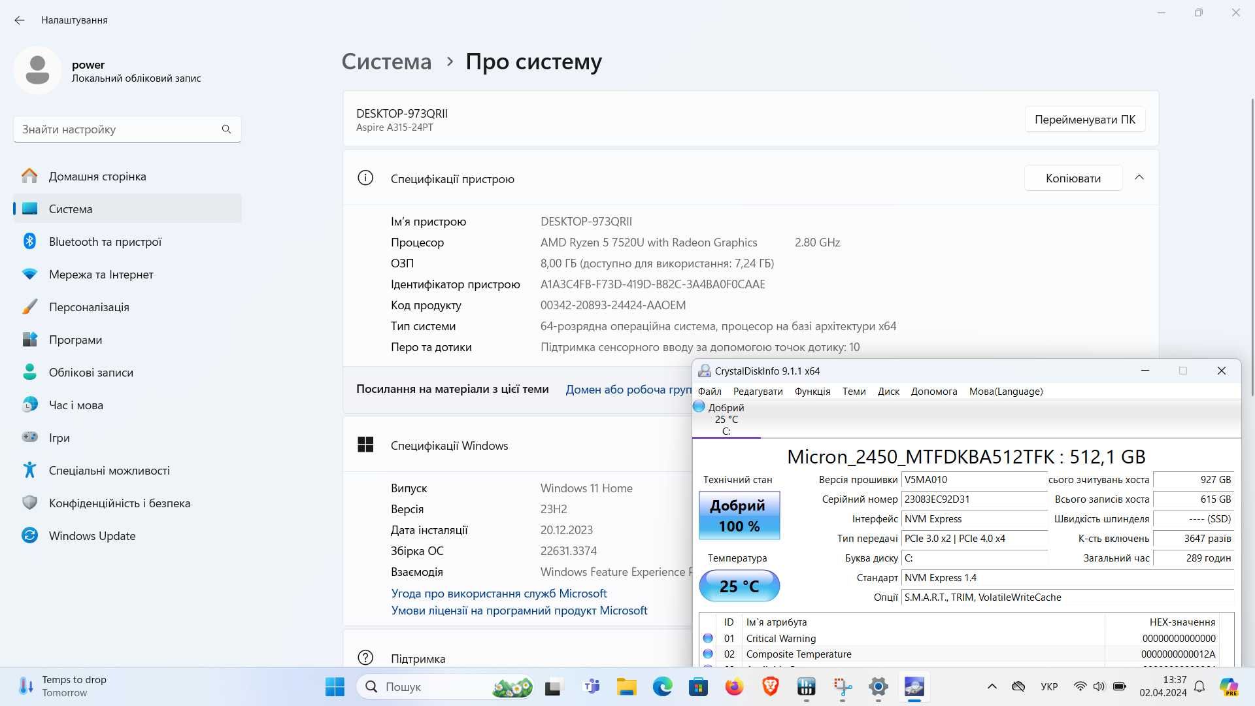Open the Network and Internet wifi icon

pyautogui.click(x=29, y=275)
